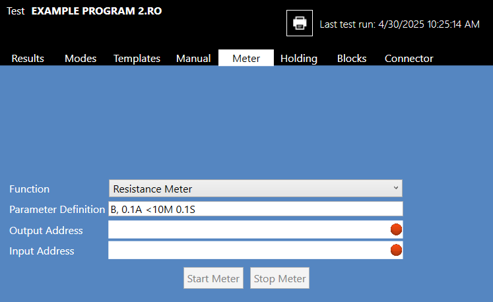Click the Parameter Definition input field
This screenshot has width=493, height=302.
point(255,209)
